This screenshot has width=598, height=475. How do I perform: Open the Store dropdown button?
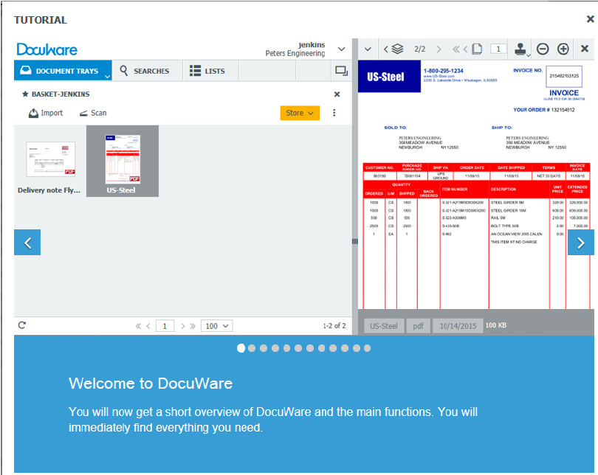click(x=300, y=113)
